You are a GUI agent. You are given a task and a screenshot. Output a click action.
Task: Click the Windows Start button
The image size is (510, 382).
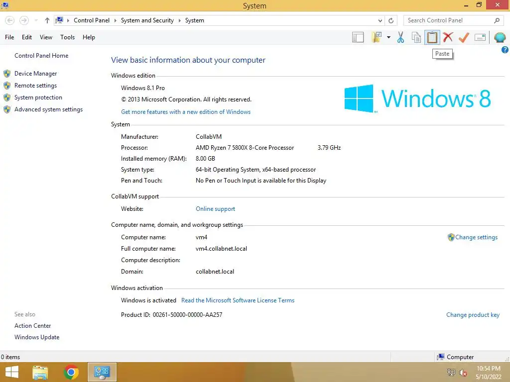pos(12,372)
